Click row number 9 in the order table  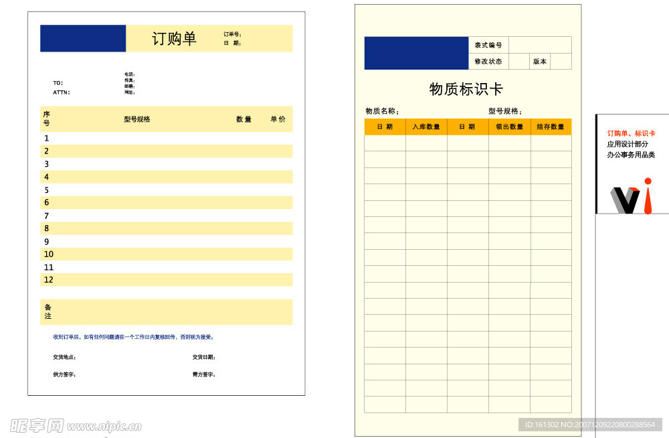pyautogui.click(x=167, y=241)
